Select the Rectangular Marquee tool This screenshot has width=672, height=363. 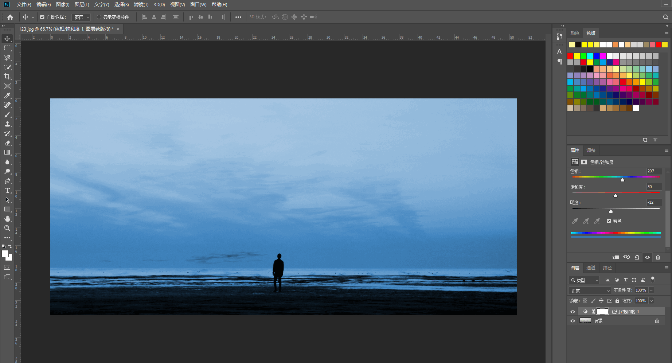(7, 48)
